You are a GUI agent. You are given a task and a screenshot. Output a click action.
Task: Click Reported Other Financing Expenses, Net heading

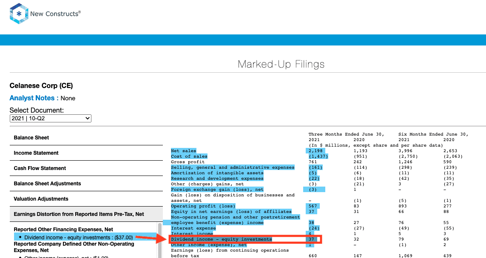tap(63, 230)
